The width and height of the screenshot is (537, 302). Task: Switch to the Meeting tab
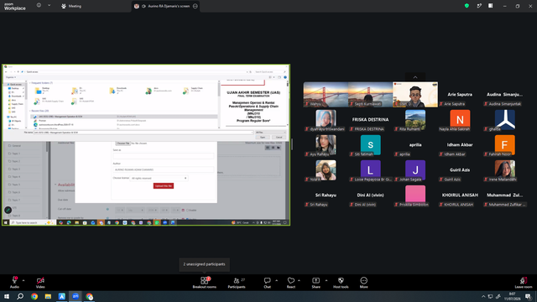click(71, 6)
